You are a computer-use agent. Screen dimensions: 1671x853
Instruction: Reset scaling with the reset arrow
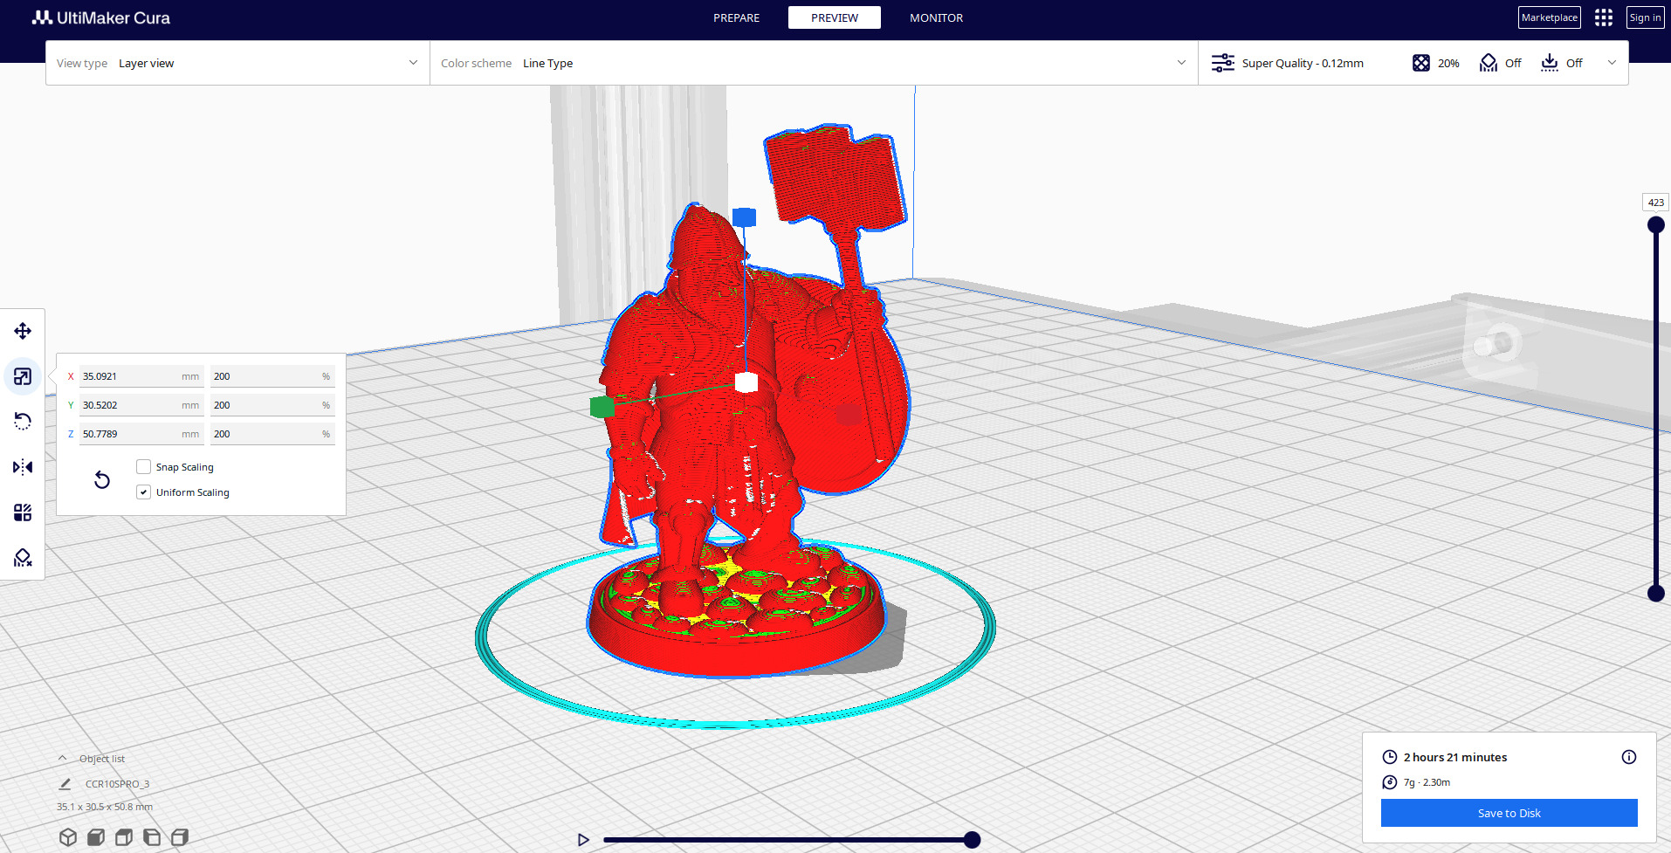click(x=102, y=479)
